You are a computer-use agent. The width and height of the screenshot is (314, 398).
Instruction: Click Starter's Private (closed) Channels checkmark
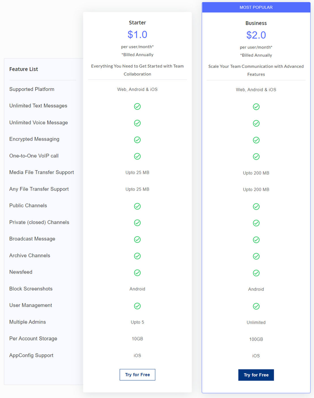[x=137, y=223]
